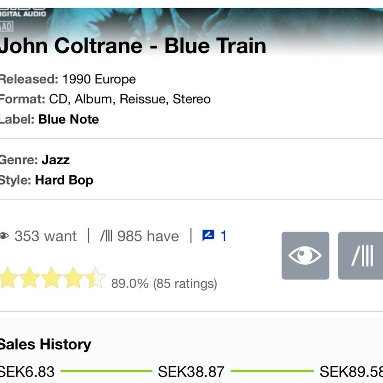The height and width of the screenshot is (383, 383).
Task: Rate with the first star
Action: coord(9,278)
